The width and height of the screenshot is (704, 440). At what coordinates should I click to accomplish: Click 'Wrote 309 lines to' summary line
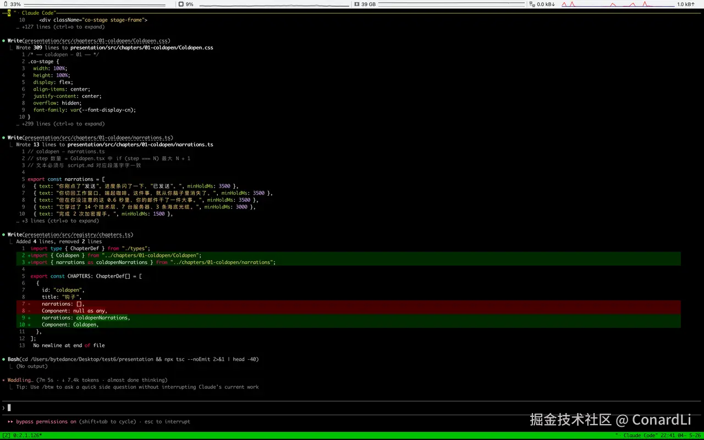[114, 47]
